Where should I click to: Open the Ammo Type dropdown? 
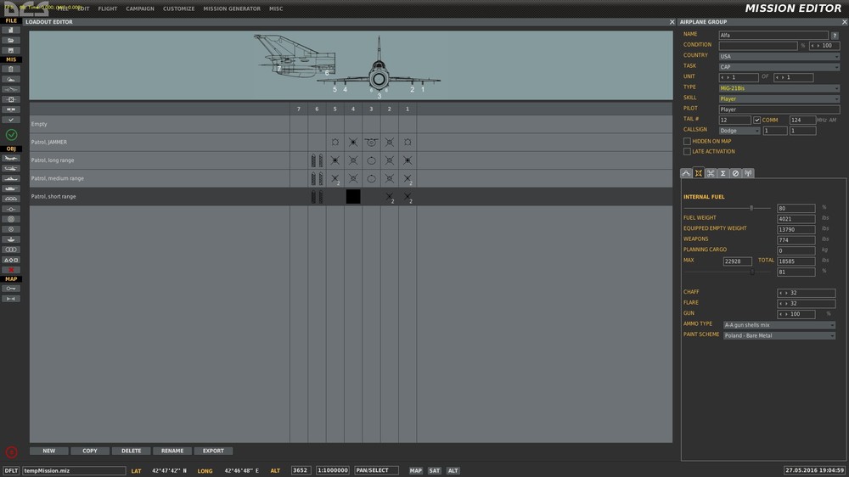[x=779, y=325]
